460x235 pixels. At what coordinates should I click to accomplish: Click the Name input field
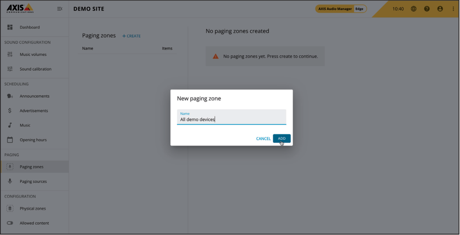tap(231, 117)
